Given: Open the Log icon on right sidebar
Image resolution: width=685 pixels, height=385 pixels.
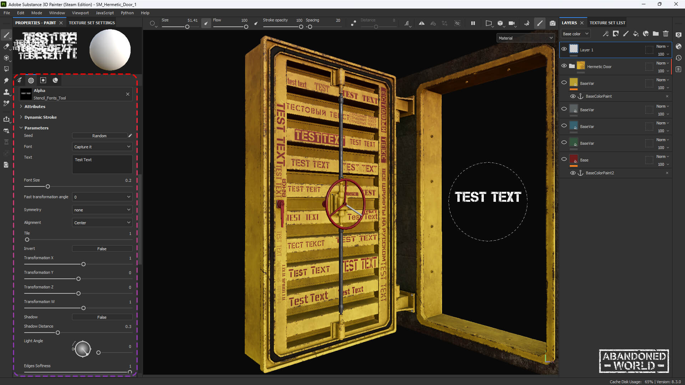Looking at the screenshot, I should pos(679,69).
